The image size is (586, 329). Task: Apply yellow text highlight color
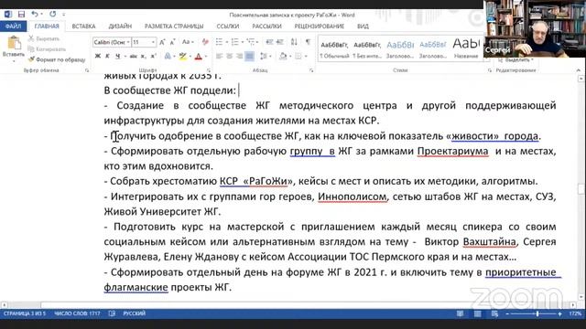click(182, 57)
